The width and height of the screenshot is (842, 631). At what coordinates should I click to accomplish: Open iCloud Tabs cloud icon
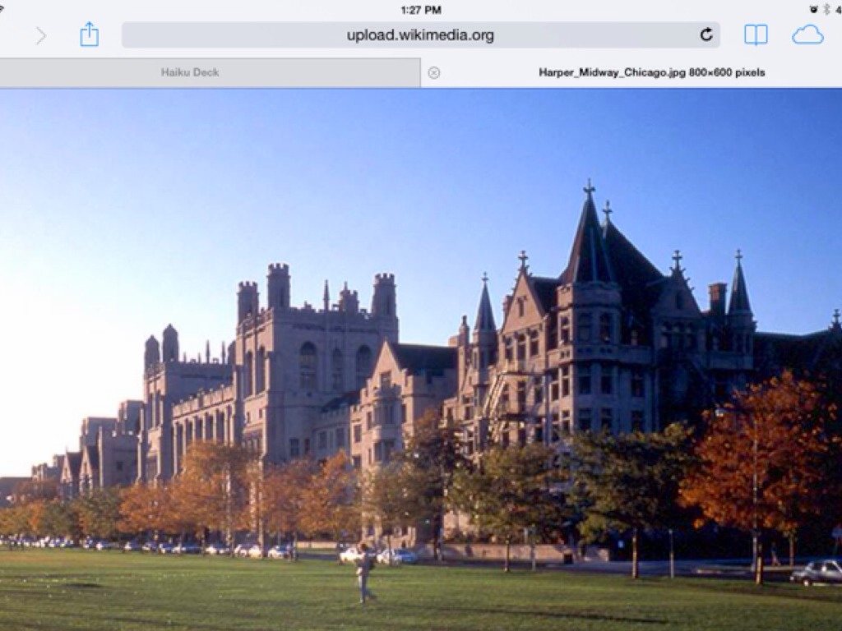pyautogui.click(x=807, y=35)
